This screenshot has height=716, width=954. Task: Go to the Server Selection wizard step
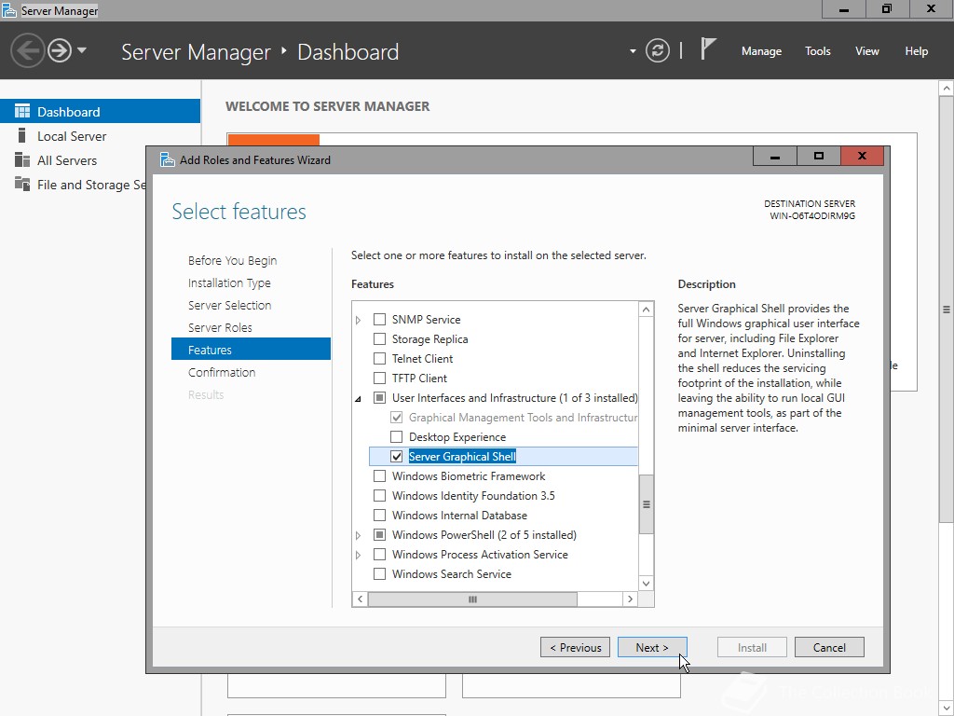click(229, 306)
